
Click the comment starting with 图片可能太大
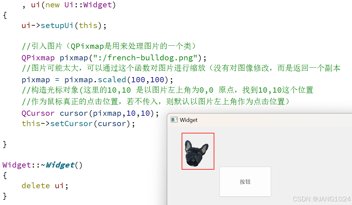[x=181, y=68]
